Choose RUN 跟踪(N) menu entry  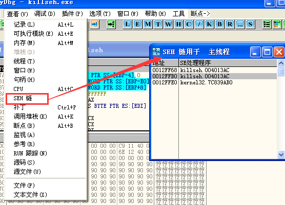point(46,153)
